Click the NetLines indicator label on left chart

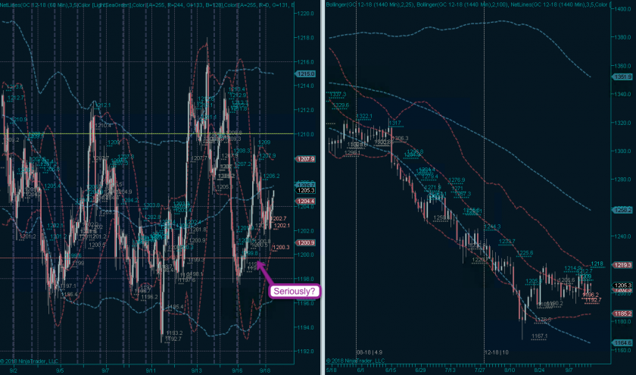pos(146,5)
